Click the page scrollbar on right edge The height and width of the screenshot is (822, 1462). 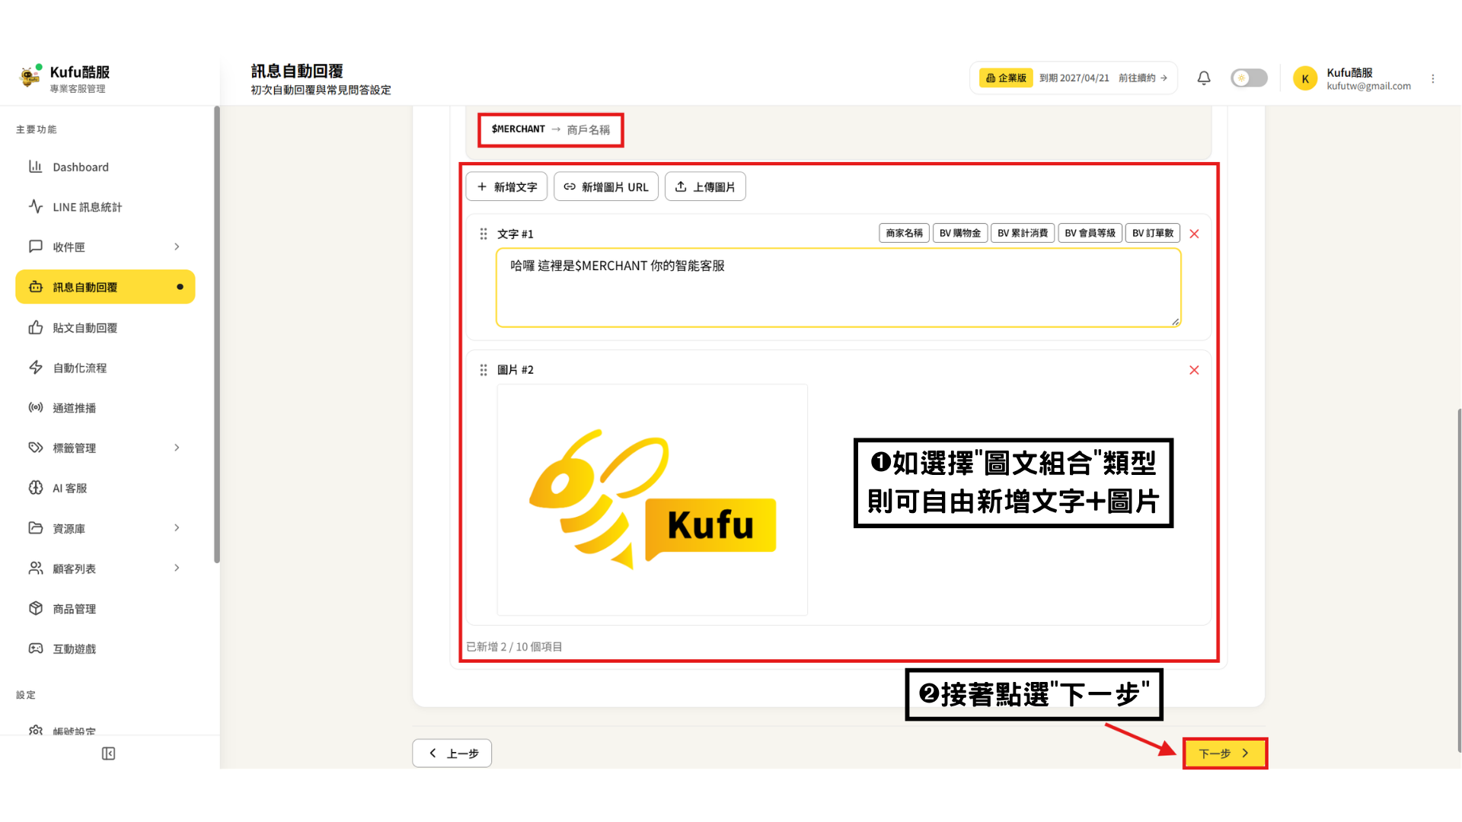(x=1459, y=580)
